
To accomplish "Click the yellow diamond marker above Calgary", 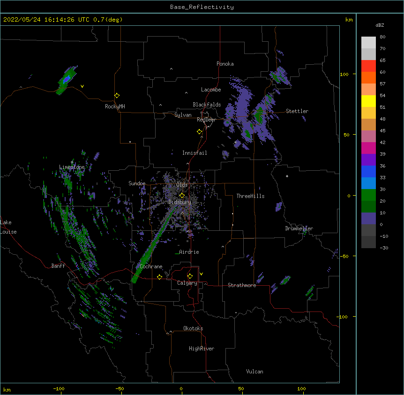I will (190, 276).
